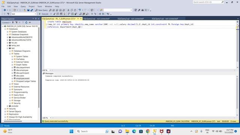
Task: Click the wrench Properties icon in the toolbar
Action: tap(139, 10)
